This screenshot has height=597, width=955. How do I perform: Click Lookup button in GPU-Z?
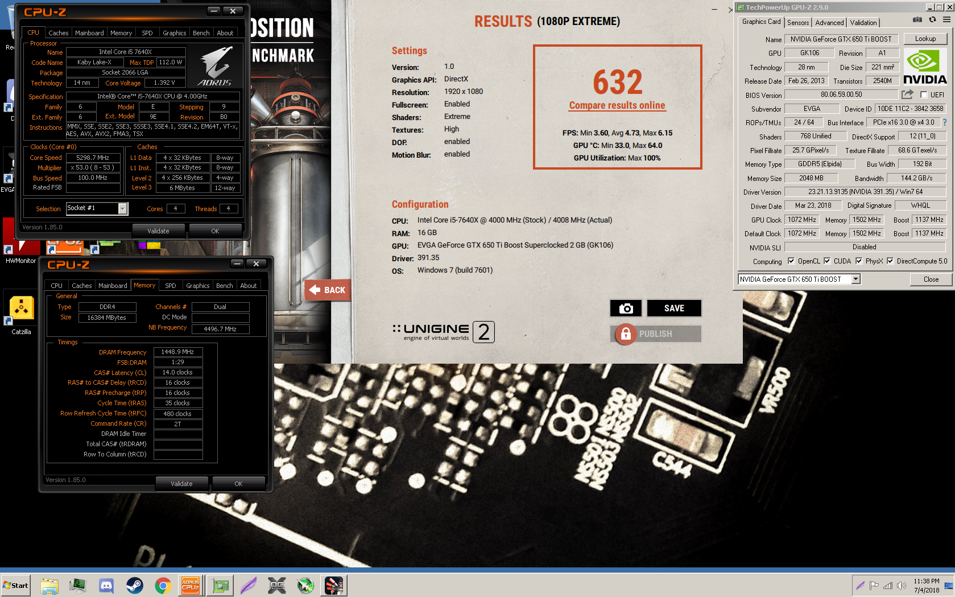[x=925, y=39]
